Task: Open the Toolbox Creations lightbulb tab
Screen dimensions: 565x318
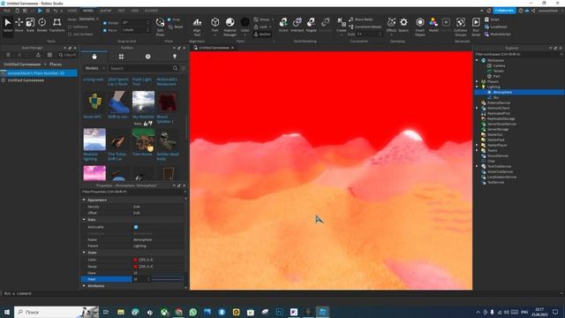Action: point(175,57)
